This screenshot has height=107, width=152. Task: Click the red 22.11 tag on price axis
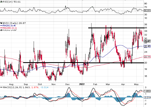click(x=147, y=57)
